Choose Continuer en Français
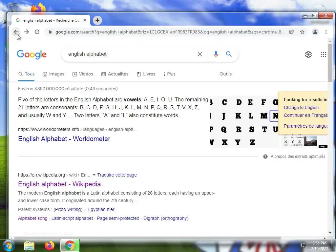The image size is (336, 252). (x=305, y=115)
